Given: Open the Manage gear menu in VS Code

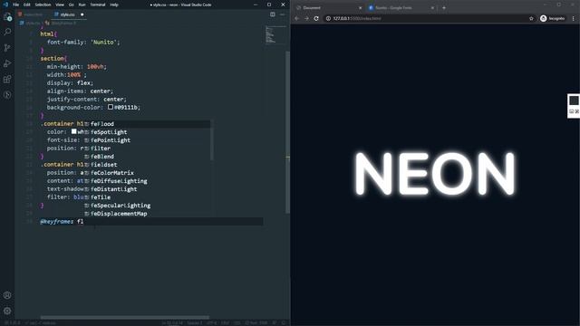Looking at the screenshot, I should [7, 311].
